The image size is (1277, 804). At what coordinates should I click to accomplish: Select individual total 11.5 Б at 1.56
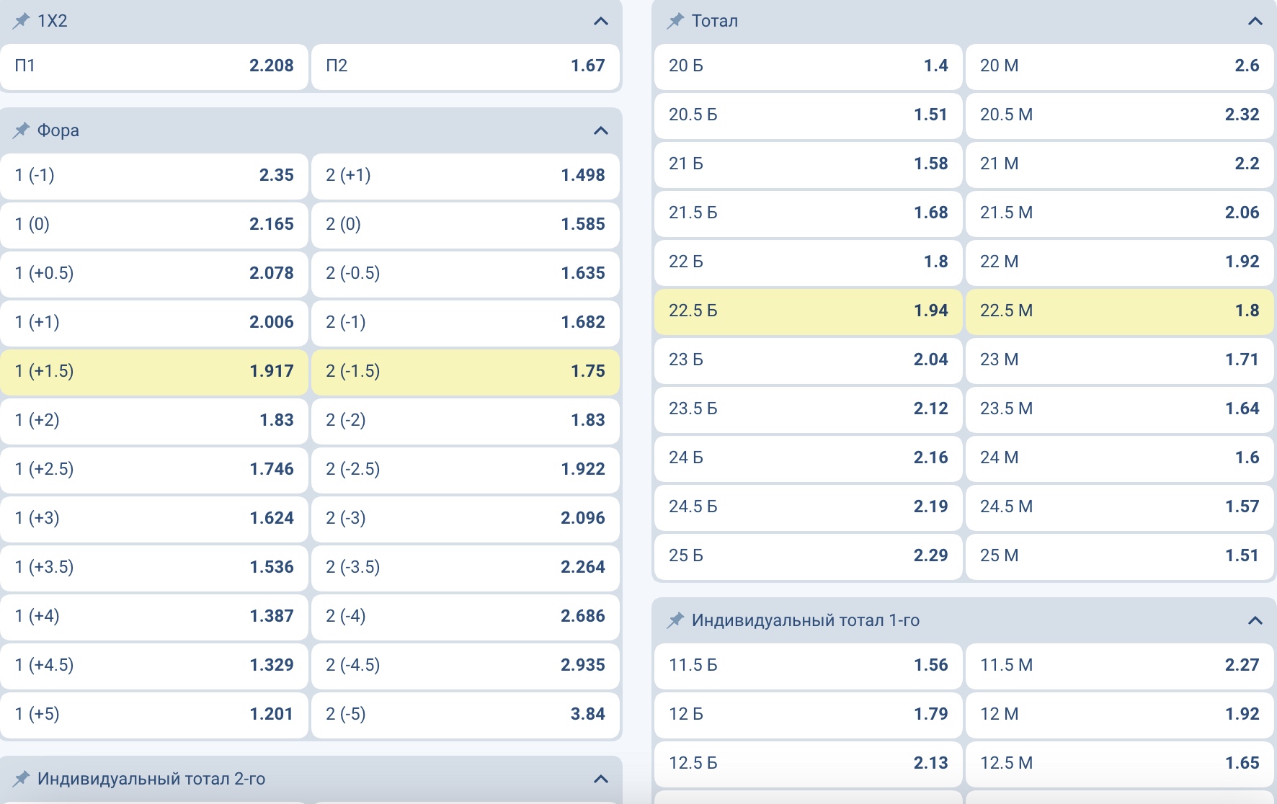click(808, 666)
